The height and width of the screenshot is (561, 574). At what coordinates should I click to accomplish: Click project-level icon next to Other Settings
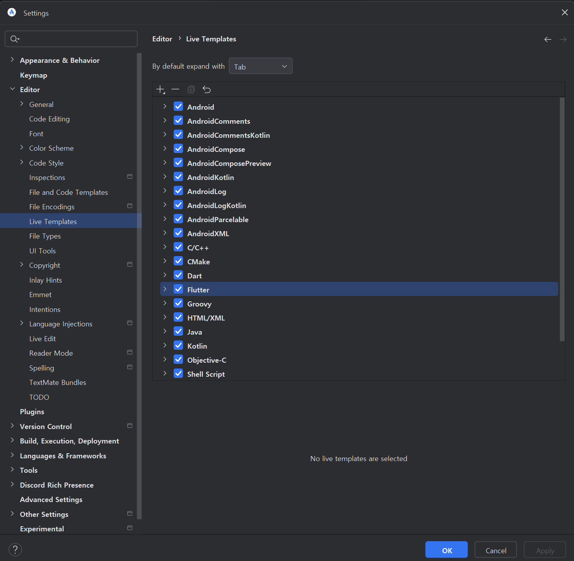pos(130,514)
